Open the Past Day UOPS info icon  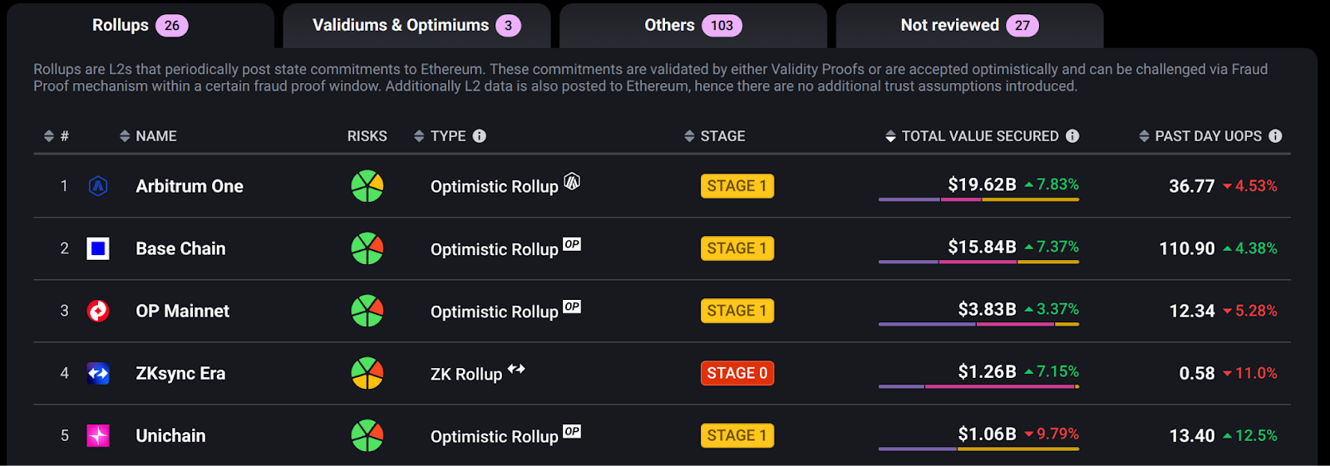1275,136
